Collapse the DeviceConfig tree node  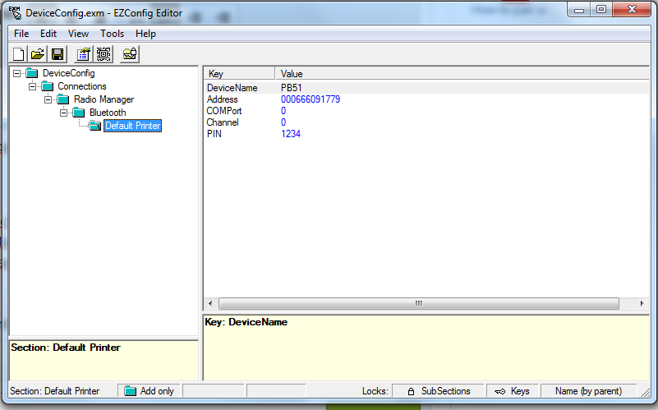pyautogui.click(x=16, y=73)
